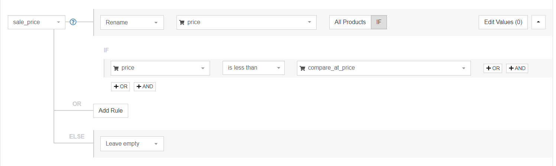Open the source price dropdown next to Rename
556x166 pixels.
tap(246, 22)
